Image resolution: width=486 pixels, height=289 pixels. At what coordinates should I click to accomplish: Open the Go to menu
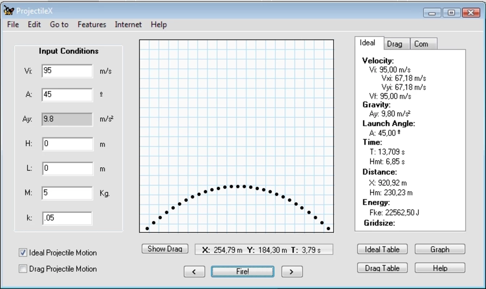[59, 25]
